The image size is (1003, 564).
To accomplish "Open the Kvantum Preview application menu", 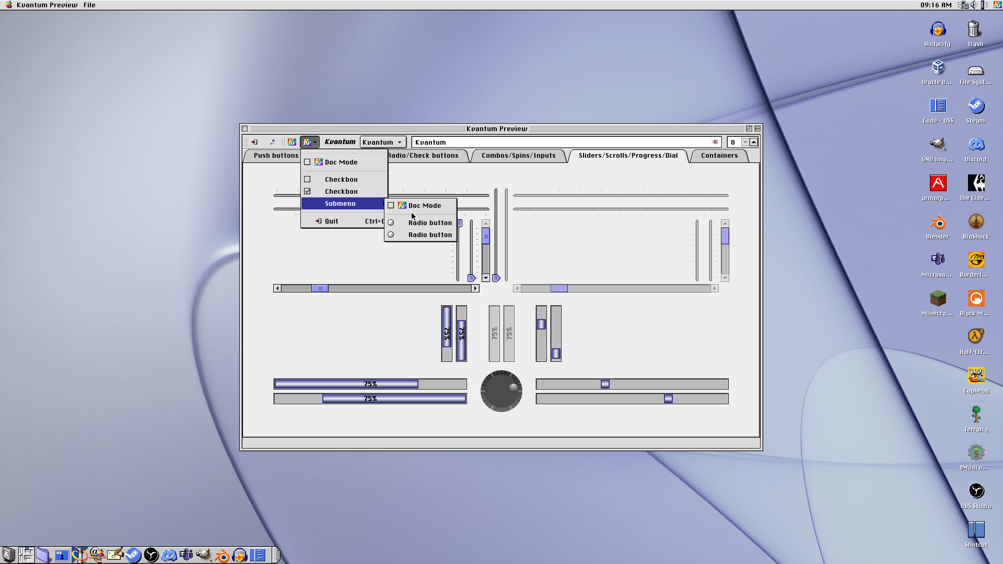I will [46, 5].
